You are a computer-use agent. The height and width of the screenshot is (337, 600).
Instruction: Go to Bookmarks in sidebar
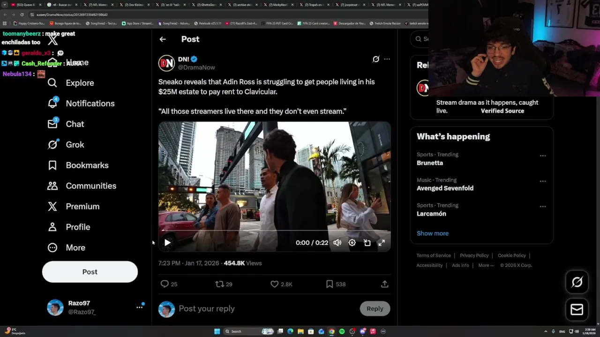78,165
